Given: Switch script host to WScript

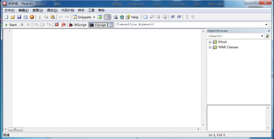Looking at the screenshot, I should click(x=77, y=25).
